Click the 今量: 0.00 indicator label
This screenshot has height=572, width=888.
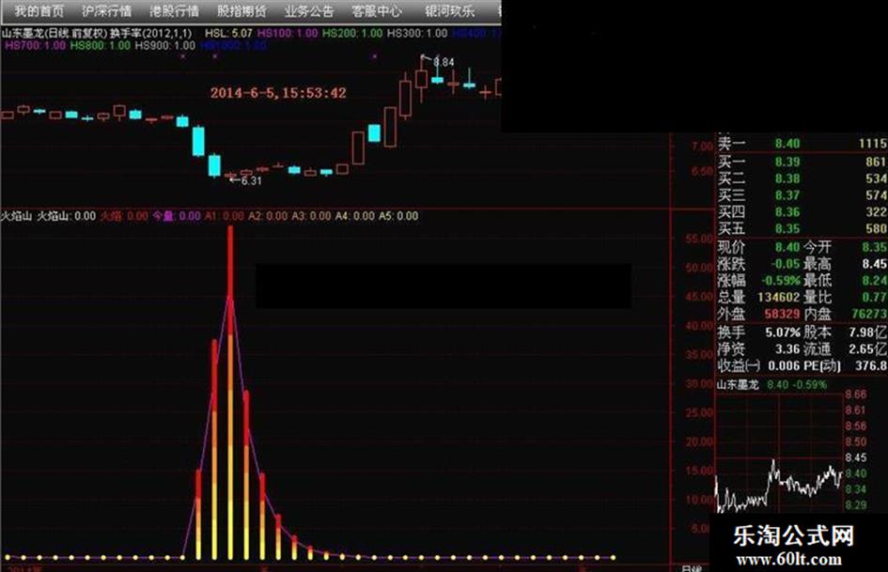click(177, 216)
